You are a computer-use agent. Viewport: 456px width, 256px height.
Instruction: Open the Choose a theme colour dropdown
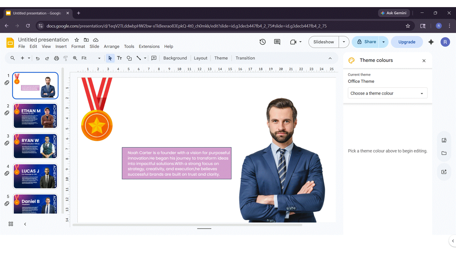(x=387, y=93)
